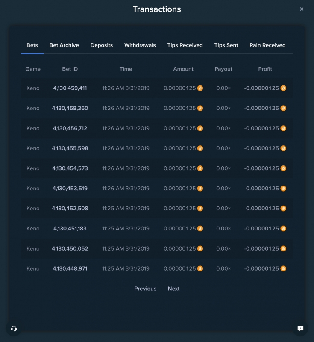The width and height of the screenshot is (314, 342).
Task: Click Bitcoin icon in profit of bet 4,130,459,411
Action: (283, 88)
